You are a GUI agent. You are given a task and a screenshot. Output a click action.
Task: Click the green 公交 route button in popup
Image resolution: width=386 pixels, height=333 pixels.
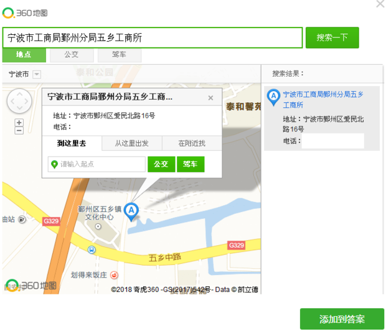161,164
